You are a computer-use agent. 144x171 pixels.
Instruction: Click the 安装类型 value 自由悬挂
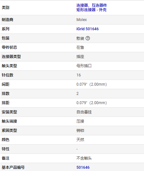coord(84,112)
